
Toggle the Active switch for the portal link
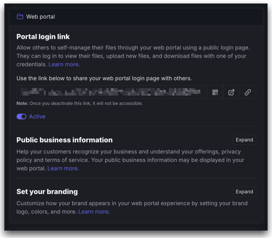tap(22, 116)
